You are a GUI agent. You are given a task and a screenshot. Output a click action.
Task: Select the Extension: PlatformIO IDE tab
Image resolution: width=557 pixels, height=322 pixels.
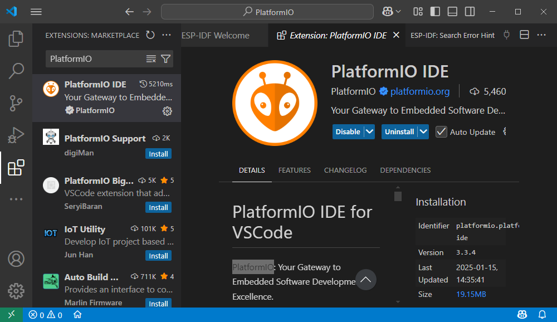tap(338, 35)
